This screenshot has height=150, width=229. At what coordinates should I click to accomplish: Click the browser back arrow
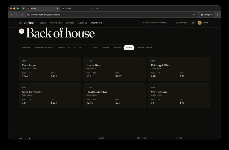pyautogui.click(x=11, y=15)
